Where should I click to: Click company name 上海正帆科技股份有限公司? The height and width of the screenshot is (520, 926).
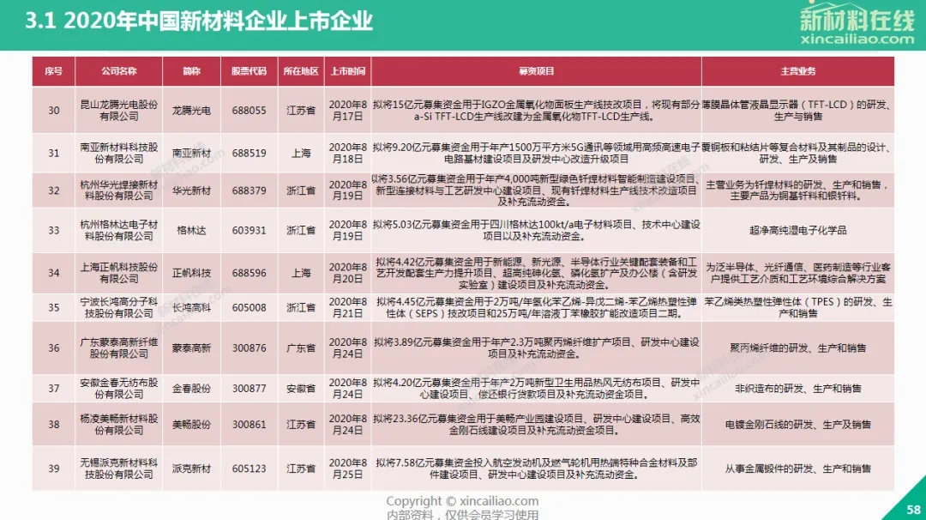click(118, 273)
